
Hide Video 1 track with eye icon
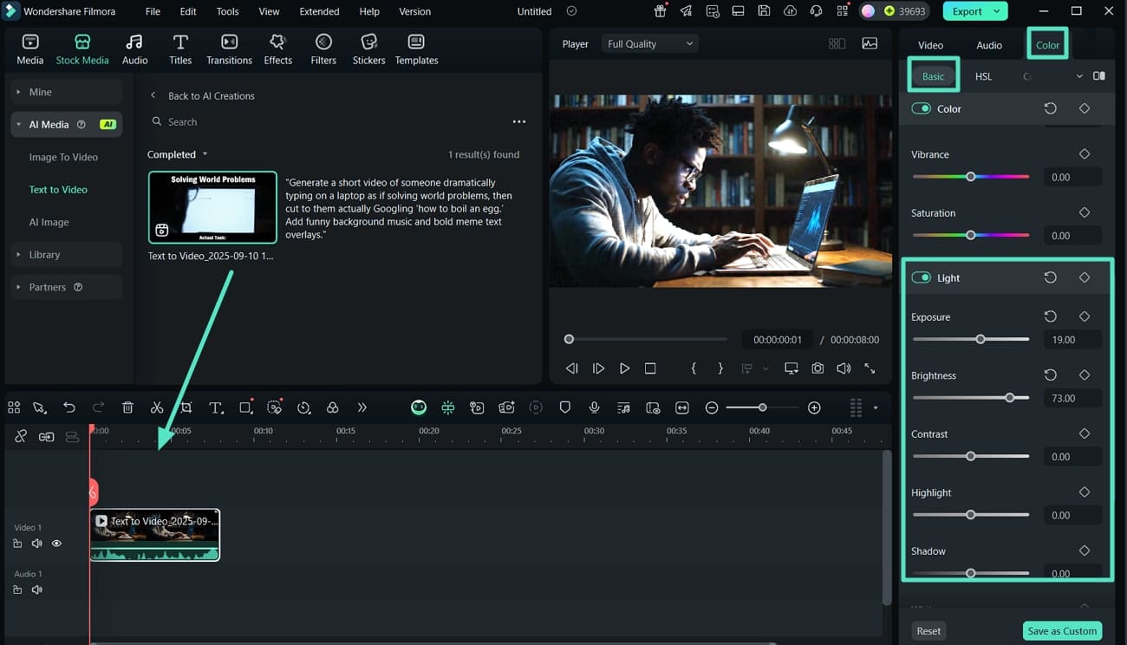coord(56,544)
